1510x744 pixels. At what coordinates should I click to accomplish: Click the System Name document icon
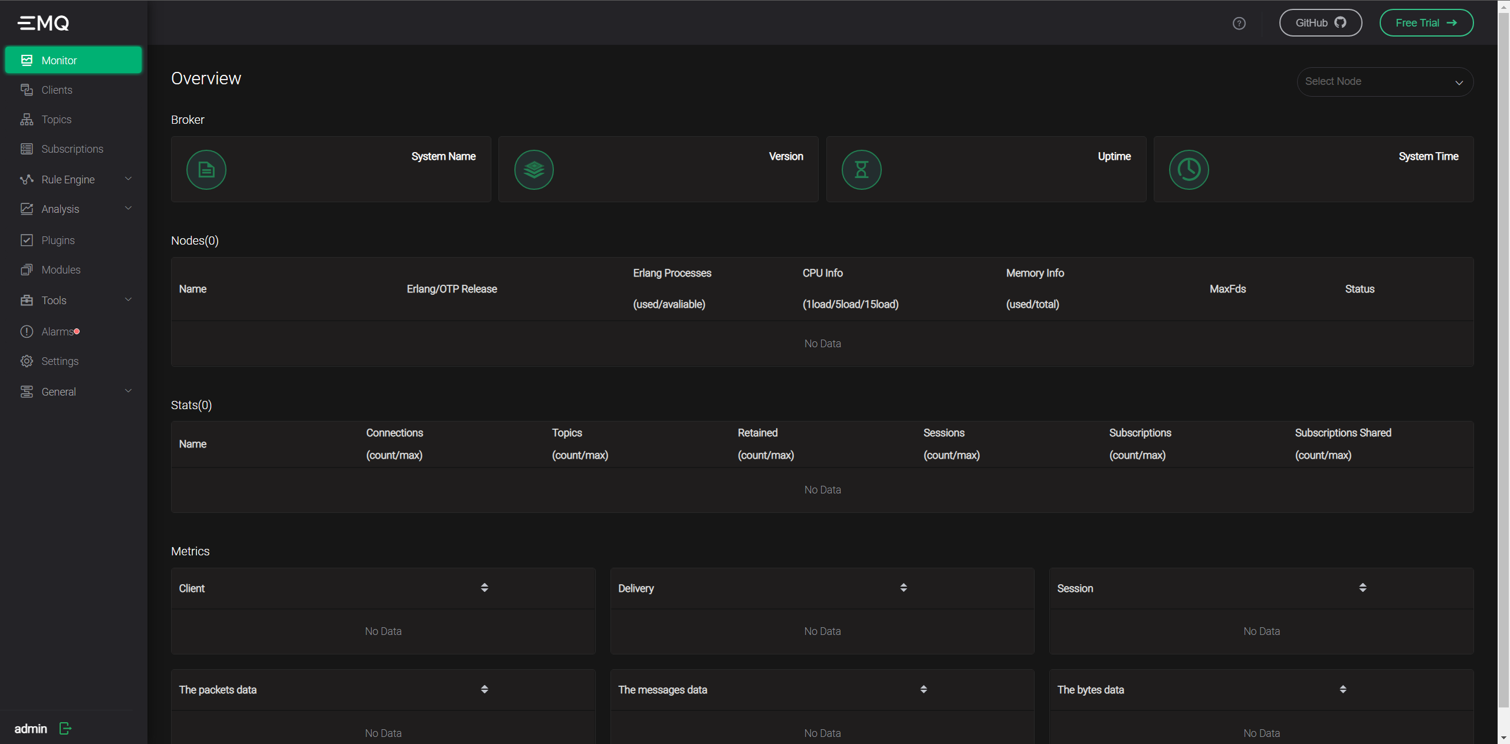click(206, 170)
